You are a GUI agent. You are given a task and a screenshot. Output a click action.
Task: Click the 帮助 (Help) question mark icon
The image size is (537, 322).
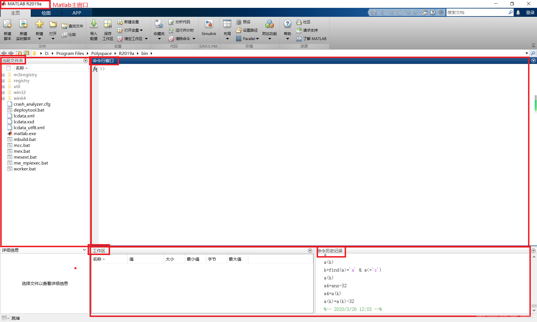288,24
